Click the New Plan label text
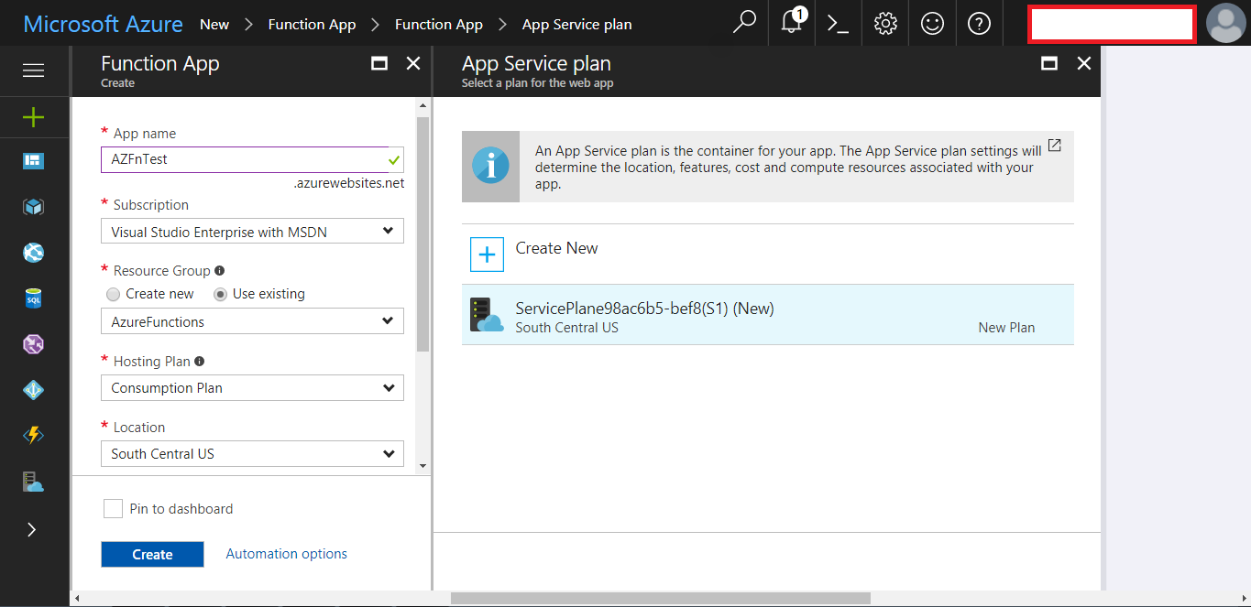This screenshot has width=1251, height=607. click(x=1006, y=328)
